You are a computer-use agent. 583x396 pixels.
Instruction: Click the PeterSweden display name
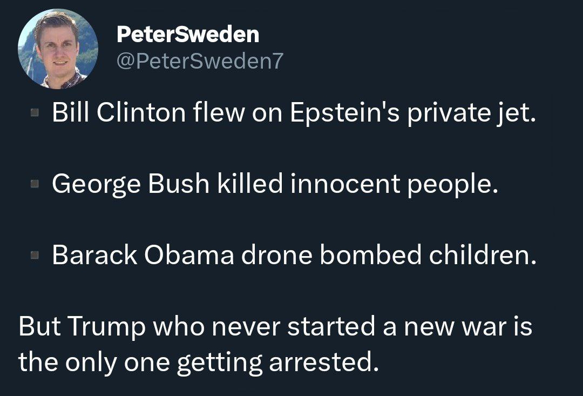click(188, 34)
